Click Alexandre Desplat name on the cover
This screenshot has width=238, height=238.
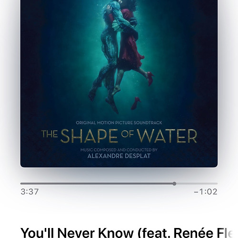tap(119, 156)
